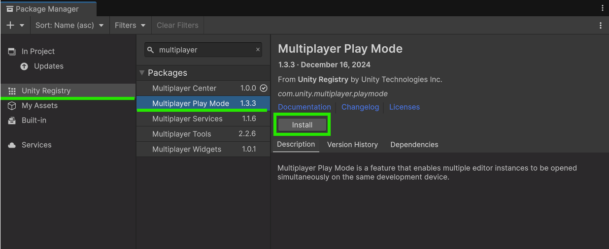609x249 pixels.
Task: Click version 1.1.6 of Multiplayer Services
Action: 249,119
